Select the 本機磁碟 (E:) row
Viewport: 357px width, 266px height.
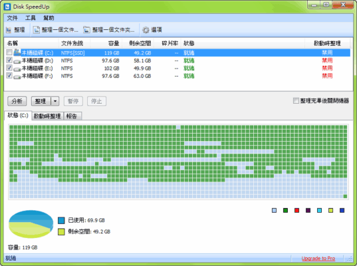click(x=177, y=68)
